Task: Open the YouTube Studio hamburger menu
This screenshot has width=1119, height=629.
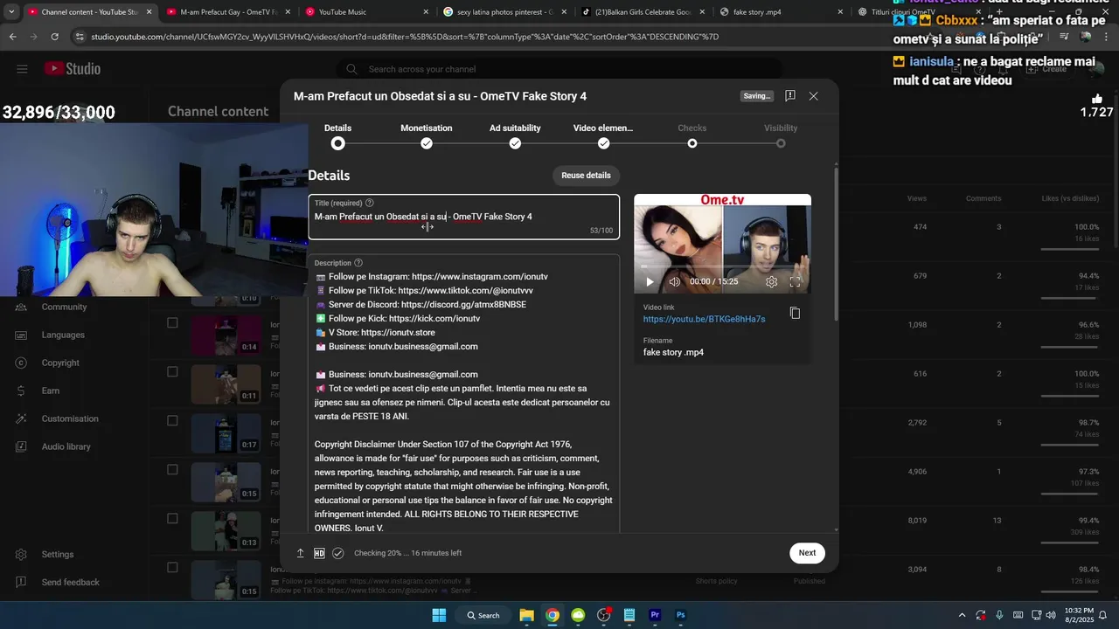Action: coord(22,69)
